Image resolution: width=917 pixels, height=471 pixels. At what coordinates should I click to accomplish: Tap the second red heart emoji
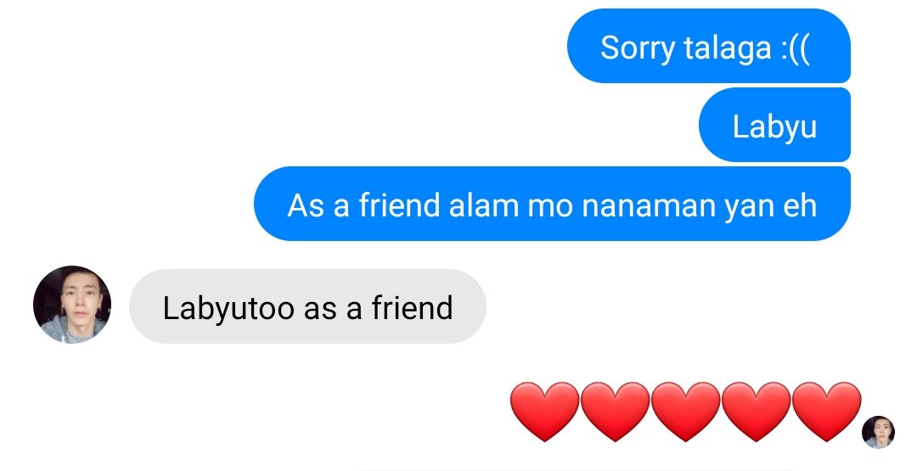pyautogui.click(x=615, y=412)
